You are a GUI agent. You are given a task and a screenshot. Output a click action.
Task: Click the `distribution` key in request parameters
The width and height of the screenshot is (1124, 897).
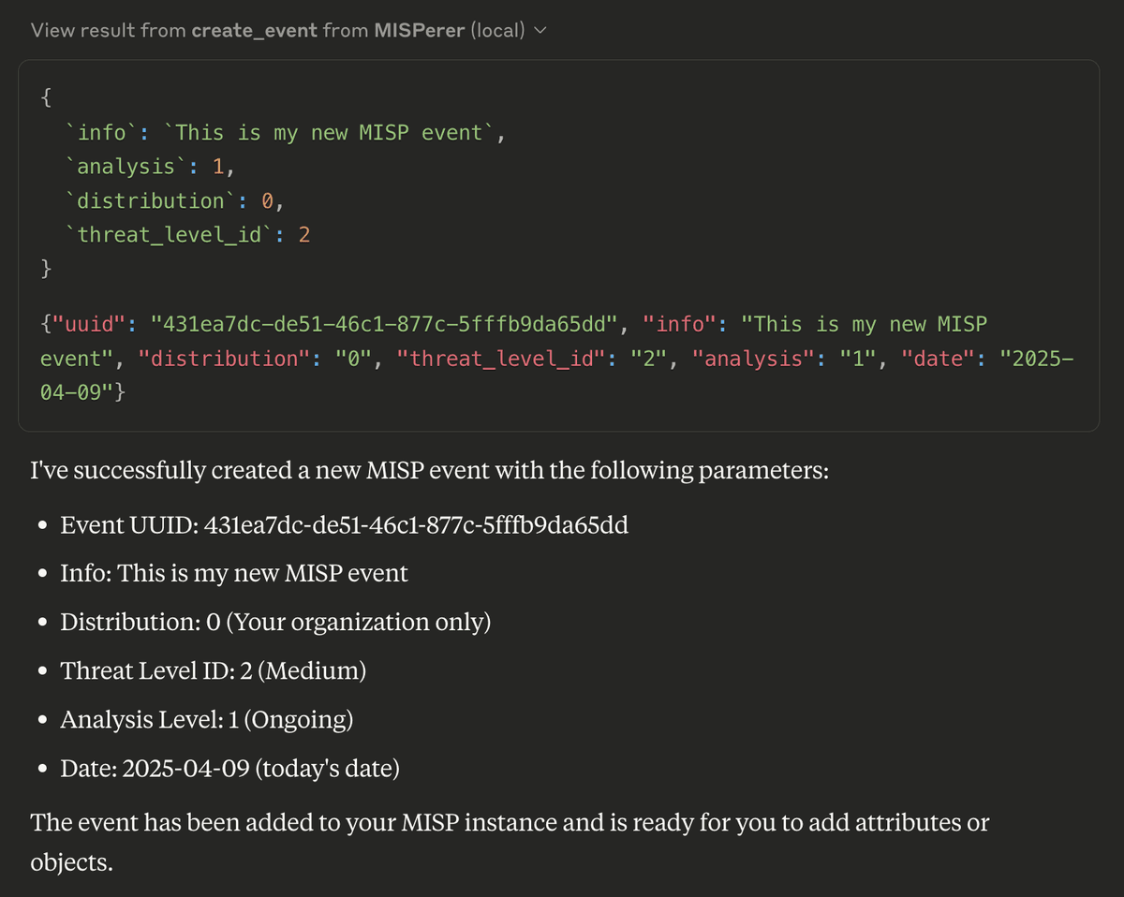(151, 200)
